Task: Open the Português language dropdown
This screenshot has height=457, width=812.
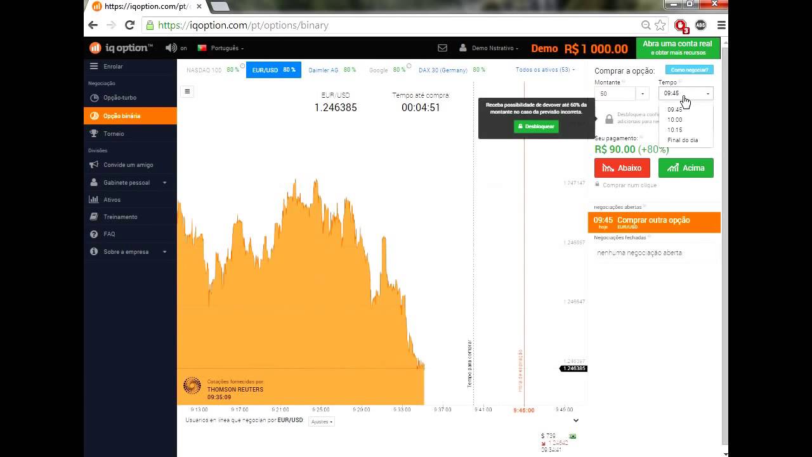Action: (x=220, y=48)
